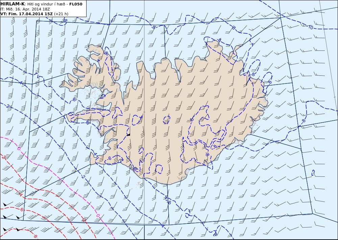Click the red '6' isotherm contour label
This screenshot has height=240, width=338.
pyautogui.click(x=22, y=210)
